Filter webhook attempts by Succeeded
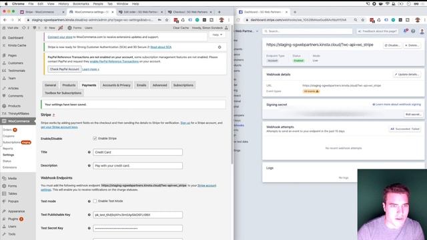 [x=403, y=129]
